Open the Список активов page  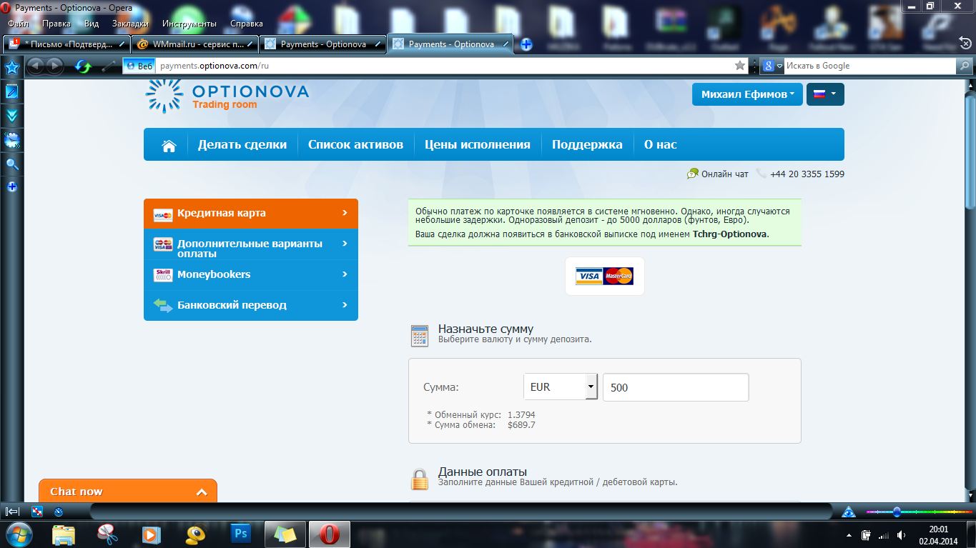pos(355,144)
